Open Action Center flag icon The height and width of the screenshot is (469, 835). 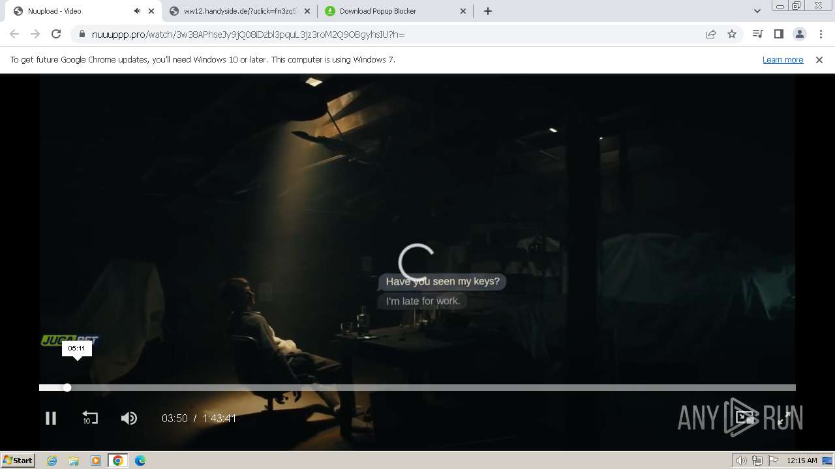point(773,461)
